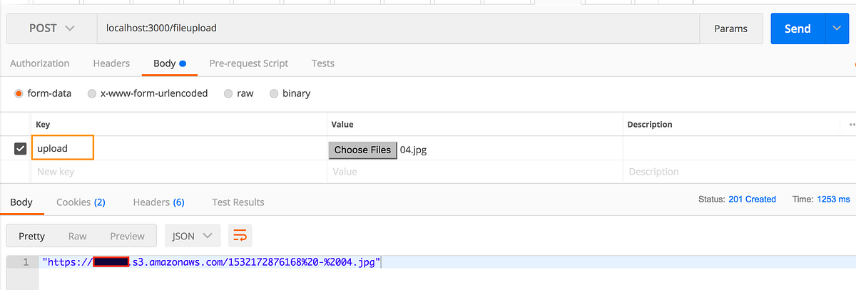The width and height of the screenshot is (856, 290).
Task: Click the Choose Files button
Action: click(x=362, y=150)
